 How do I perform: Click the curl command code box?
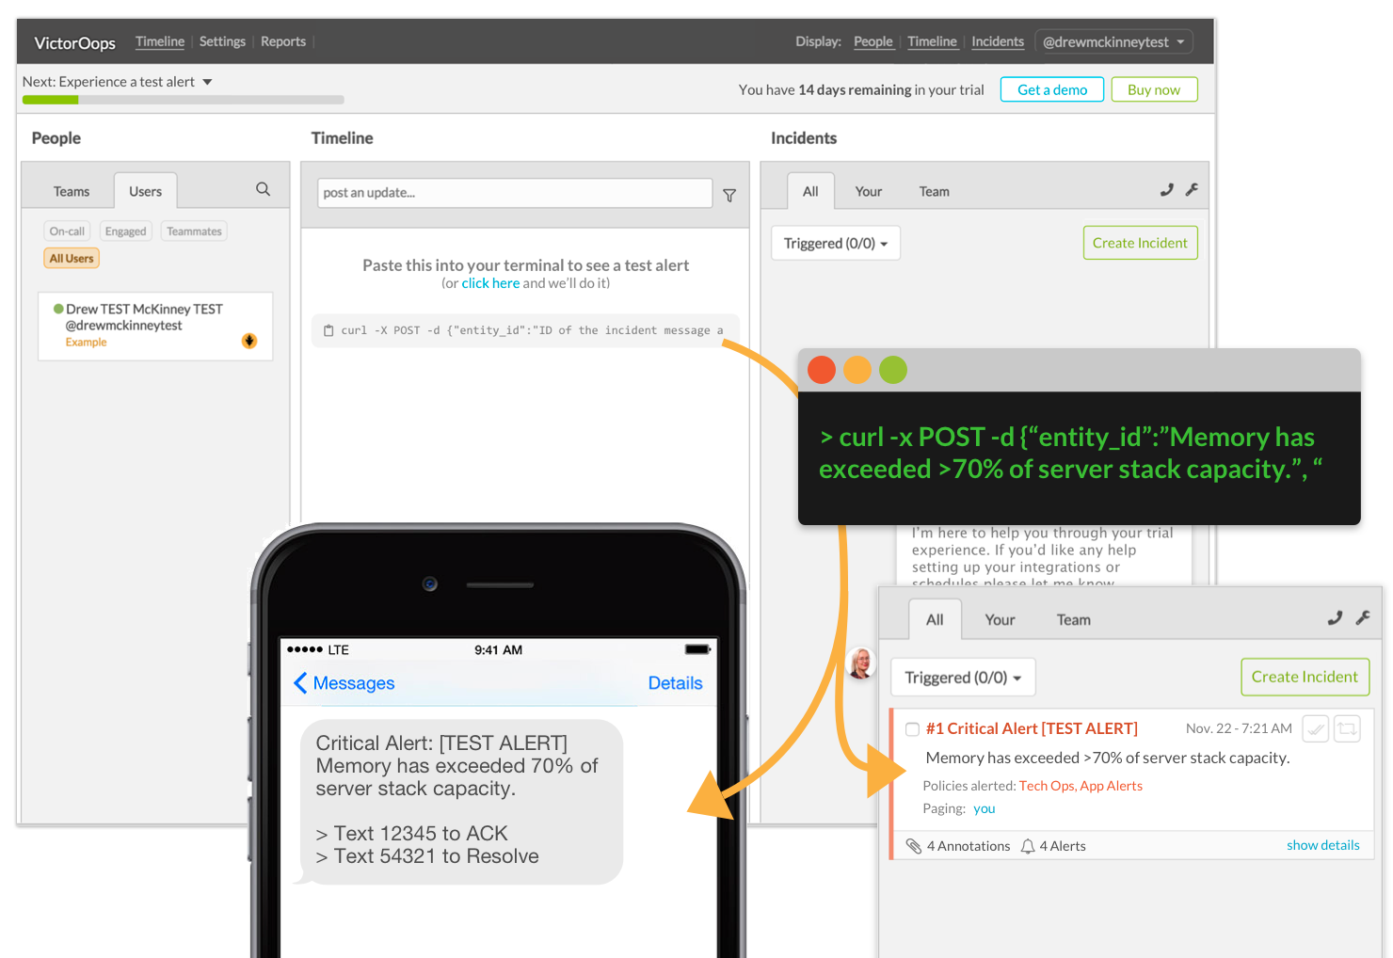point(525,330)
